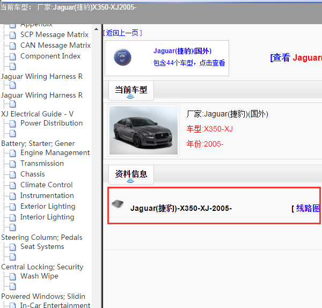The height and width of the screenshot is (308, 322).
Task: Open Jaguar(捷豹)(国外) brand link
Action: pyautogui.click(x=182, y=51)
